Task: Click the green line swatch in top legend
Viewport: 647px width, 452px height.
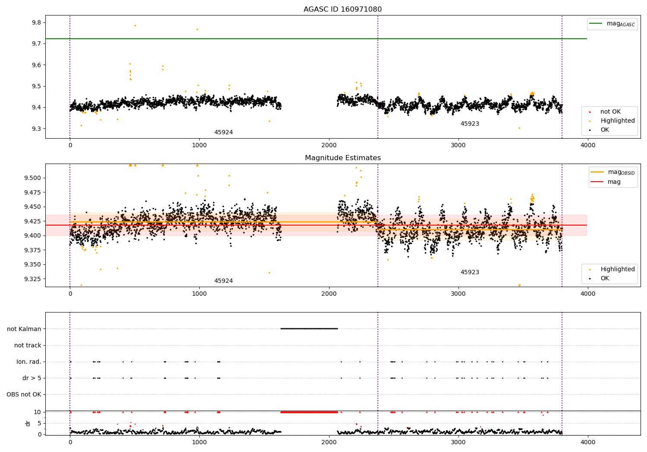Action: click(x=596, y=24)
